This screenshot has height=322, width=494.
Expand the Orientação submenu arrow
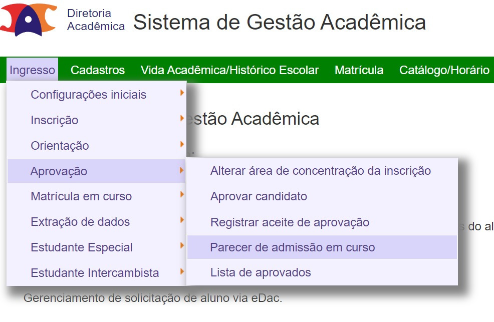point(182,144)
